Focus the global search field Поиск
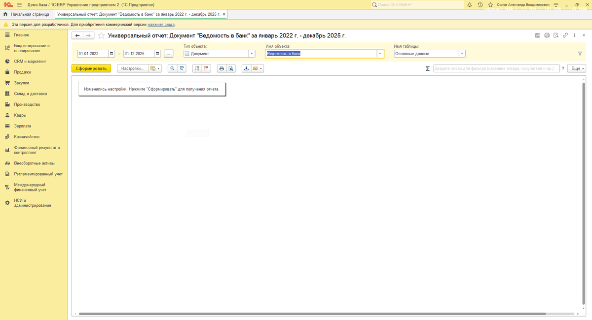This screenshot has width=592, height=320. [417, 4]
